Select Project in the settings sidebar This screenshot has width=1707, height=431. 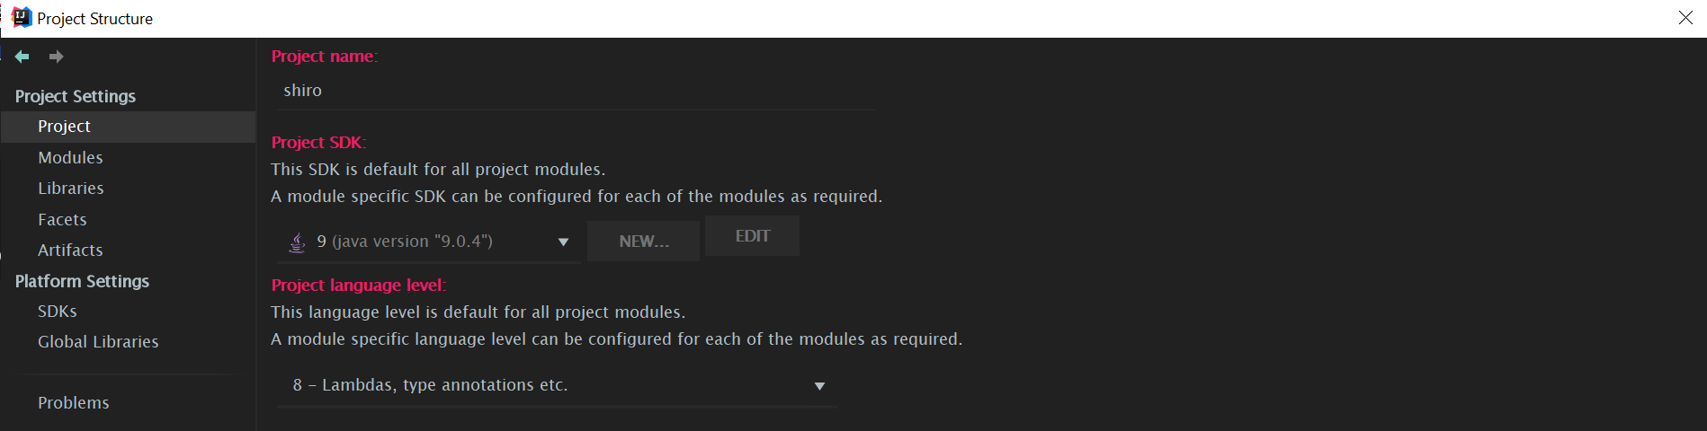click(64, 127)
